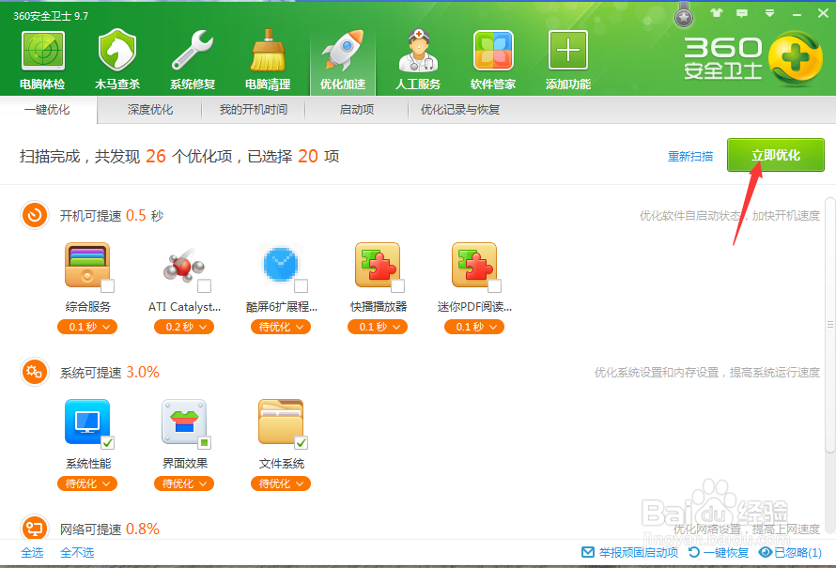This screenshot has width=836, height=568.
Task: Click 重新扫描 rescan link
Action: (x=689, y=156)
